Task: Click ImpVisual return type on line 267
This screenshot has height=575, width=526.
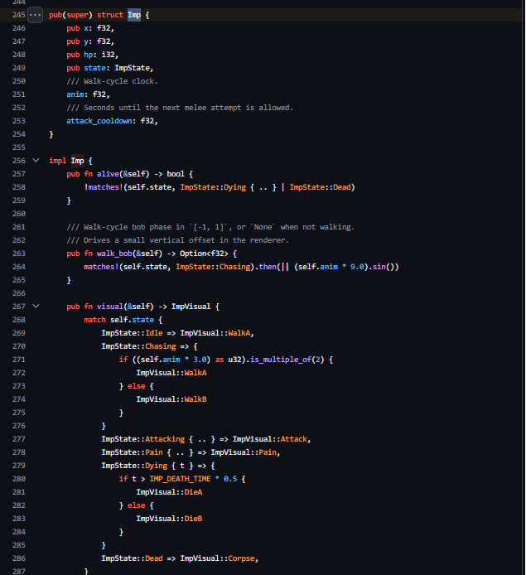Action: click(191, 307)
